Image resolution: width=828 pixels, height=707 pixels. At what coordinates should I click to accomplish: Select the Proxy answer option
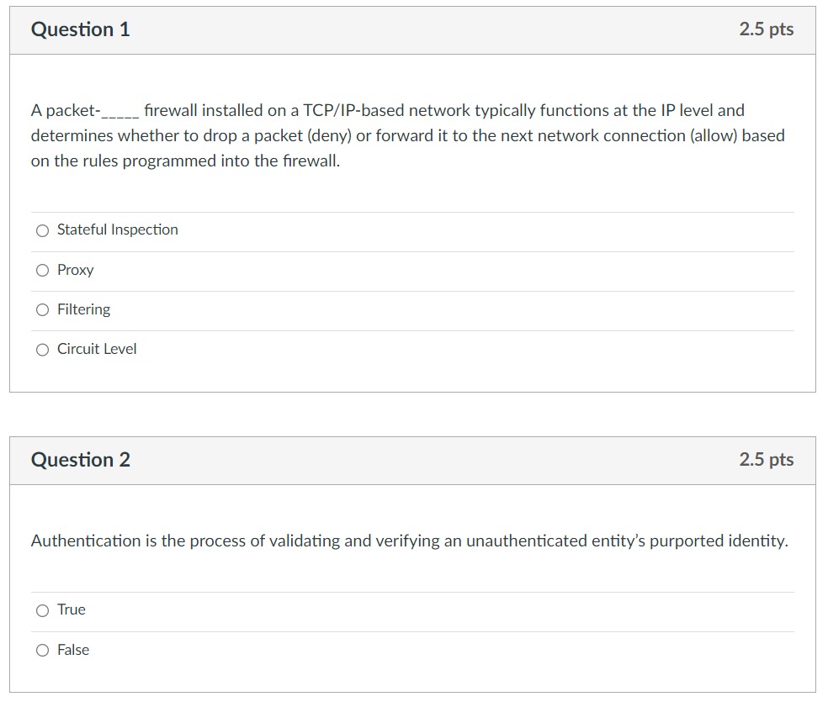[x=42, y=270]
